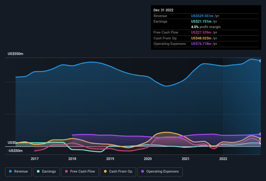Toggle the Operating Expenses legend button
This screenshot has width=266, height=181.
click(160, 172)
